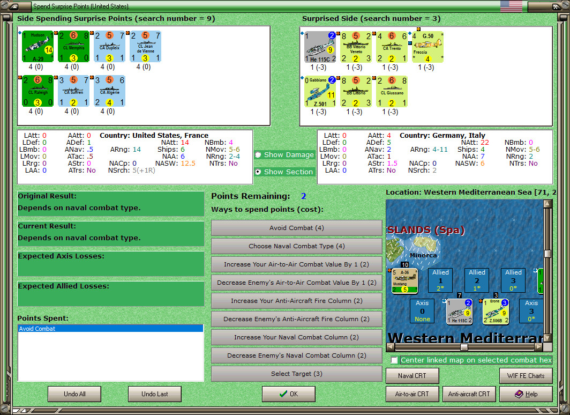Click the United States flag icon
570x415 pixels.
pos(511,6)
